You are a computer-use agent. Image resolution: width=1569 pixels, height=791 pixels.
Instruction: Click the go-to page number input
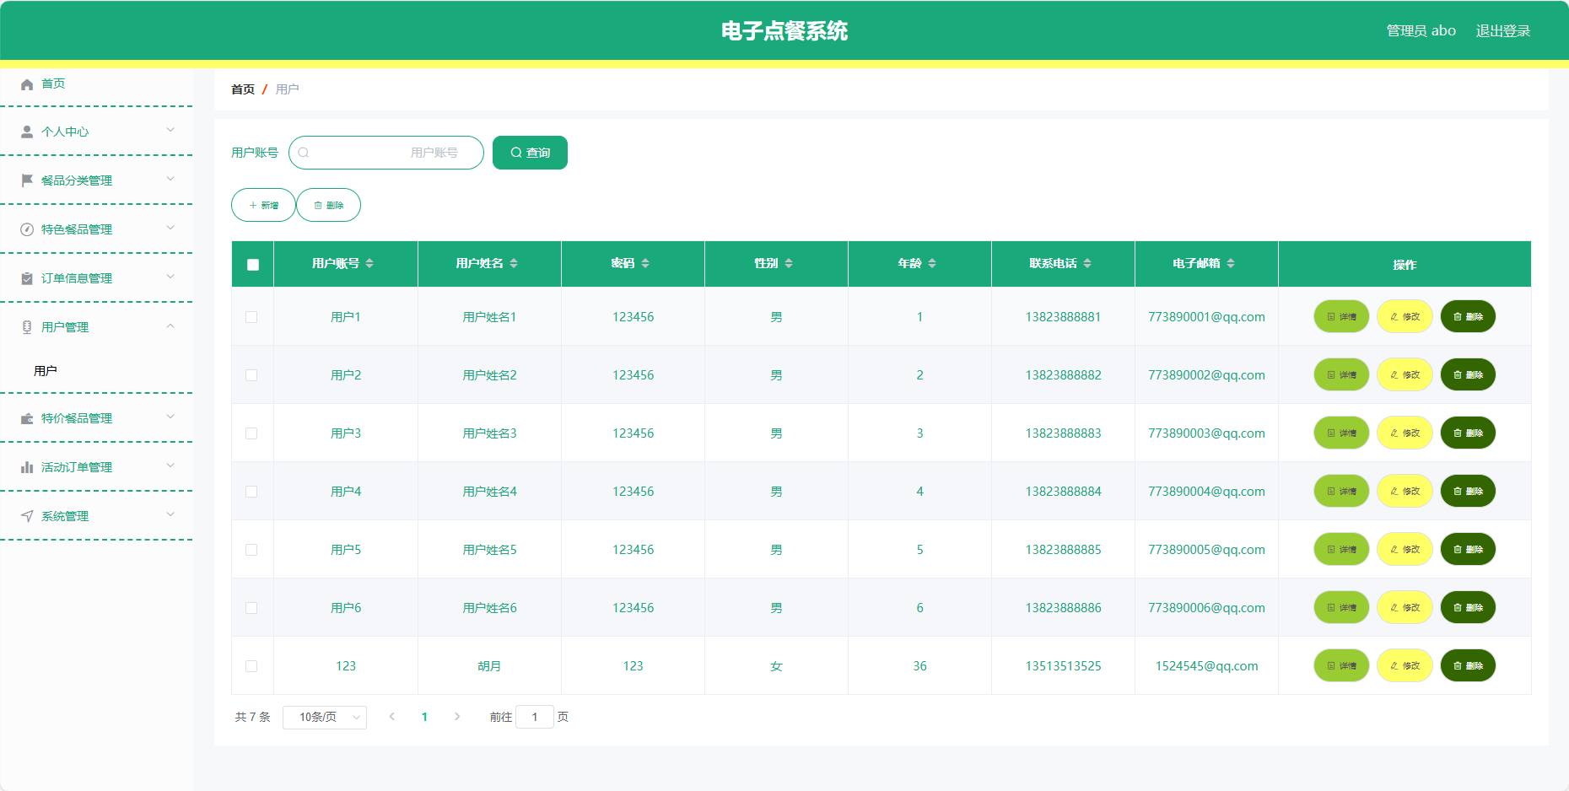pos(534,717)
